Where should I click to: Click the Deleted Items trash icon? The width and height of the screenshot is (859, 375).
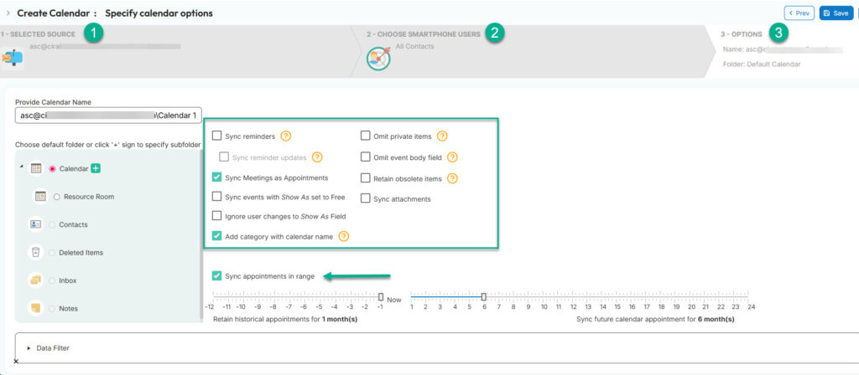point(36,252)
